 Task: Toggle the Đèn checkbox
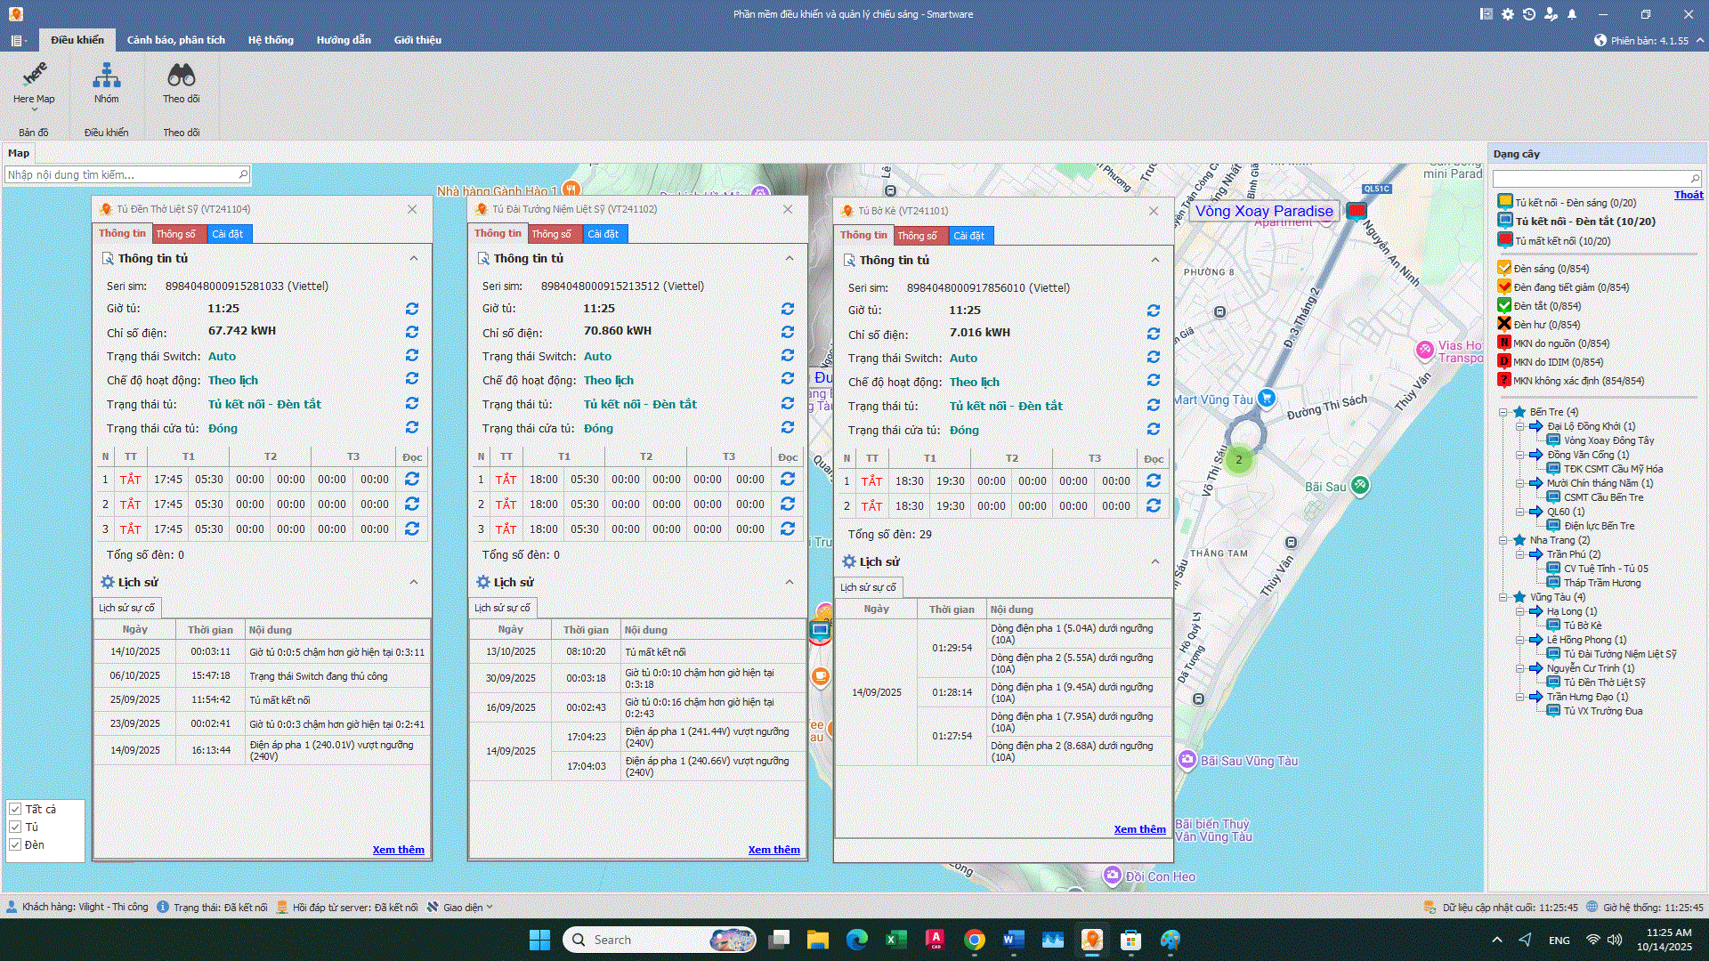(15, 844)
